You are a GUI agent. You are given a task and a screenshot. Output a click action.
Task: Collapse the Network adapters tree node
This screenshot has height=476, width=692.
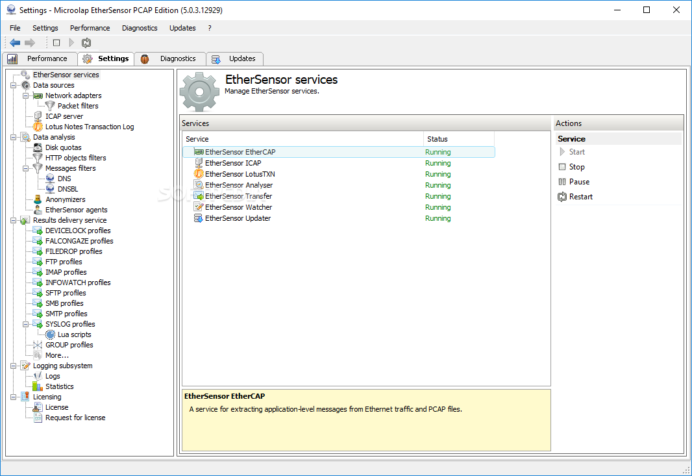tap(25, 96)
